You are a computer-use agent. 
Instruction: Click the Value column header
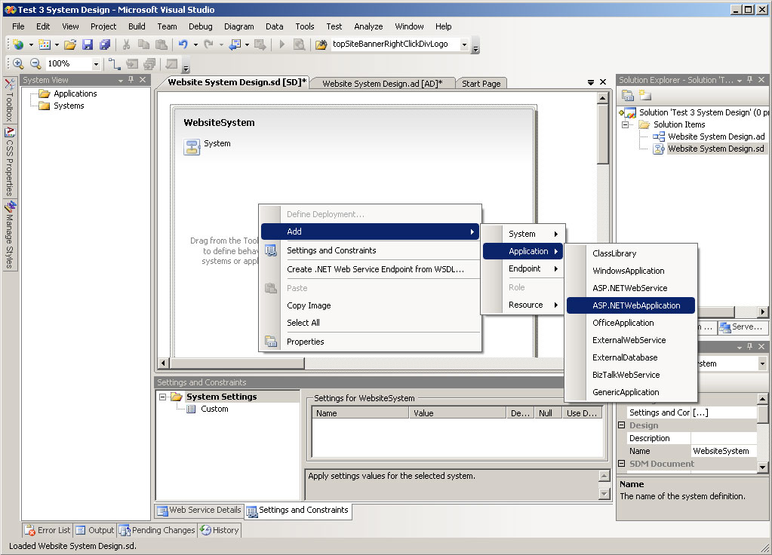click(x=457, y=413)
